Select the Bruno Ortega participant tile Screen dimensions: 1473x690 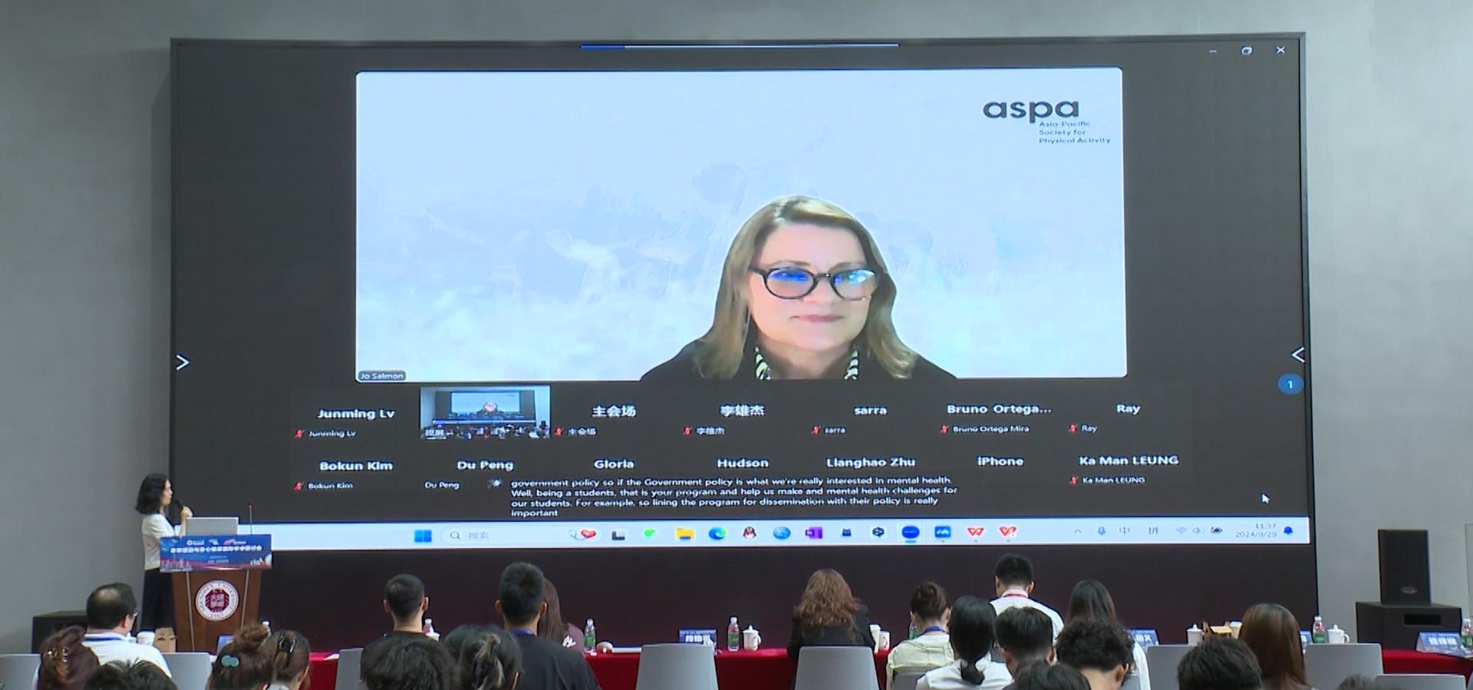(x=998, y=416)
